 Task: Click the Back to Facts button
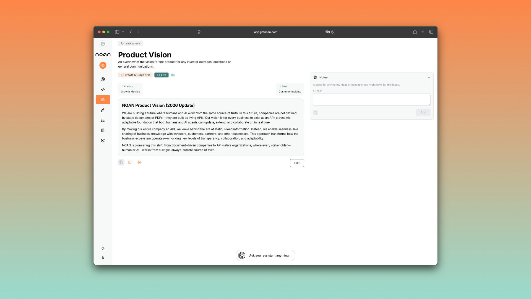click(x=131, y=43)
